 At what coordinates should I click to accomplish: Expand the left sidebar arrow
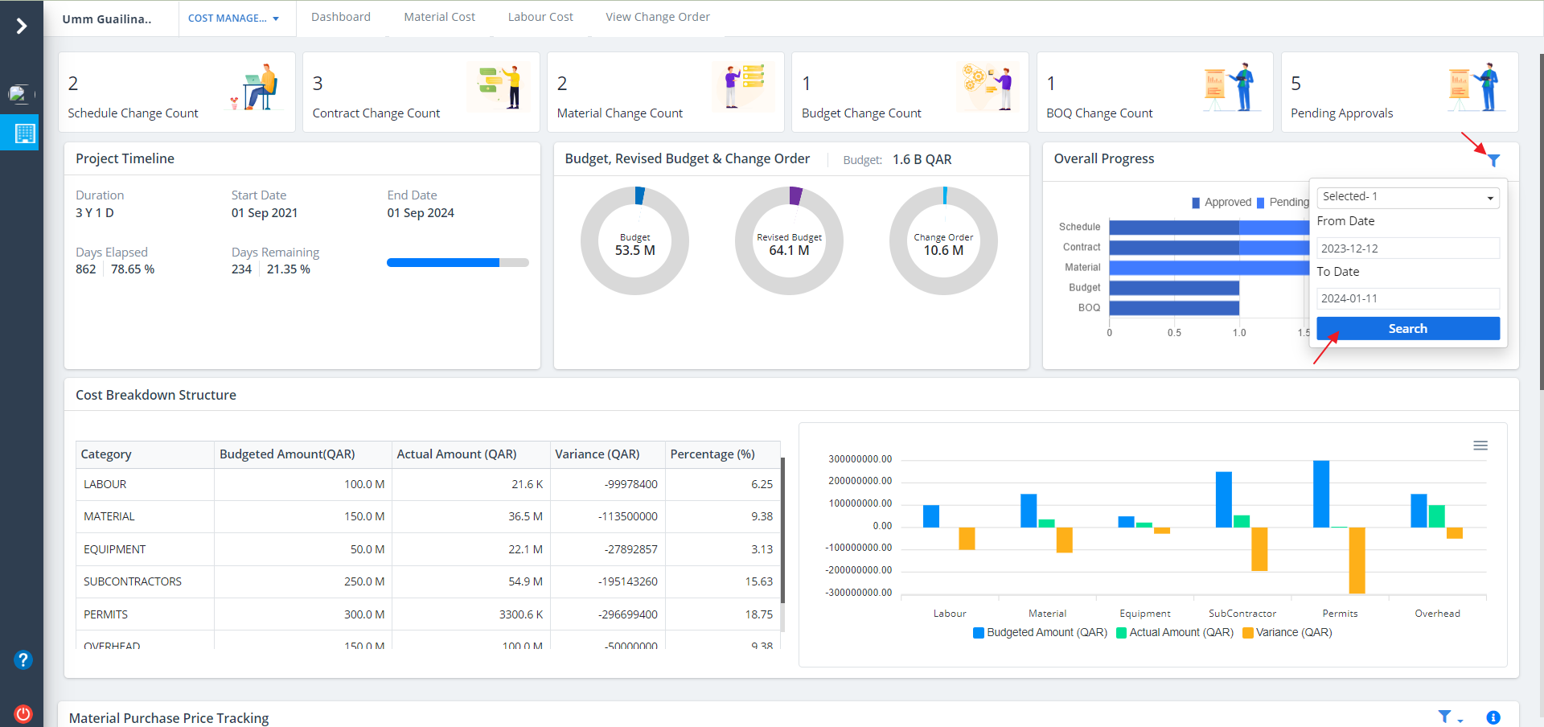[x=22, y=27]
